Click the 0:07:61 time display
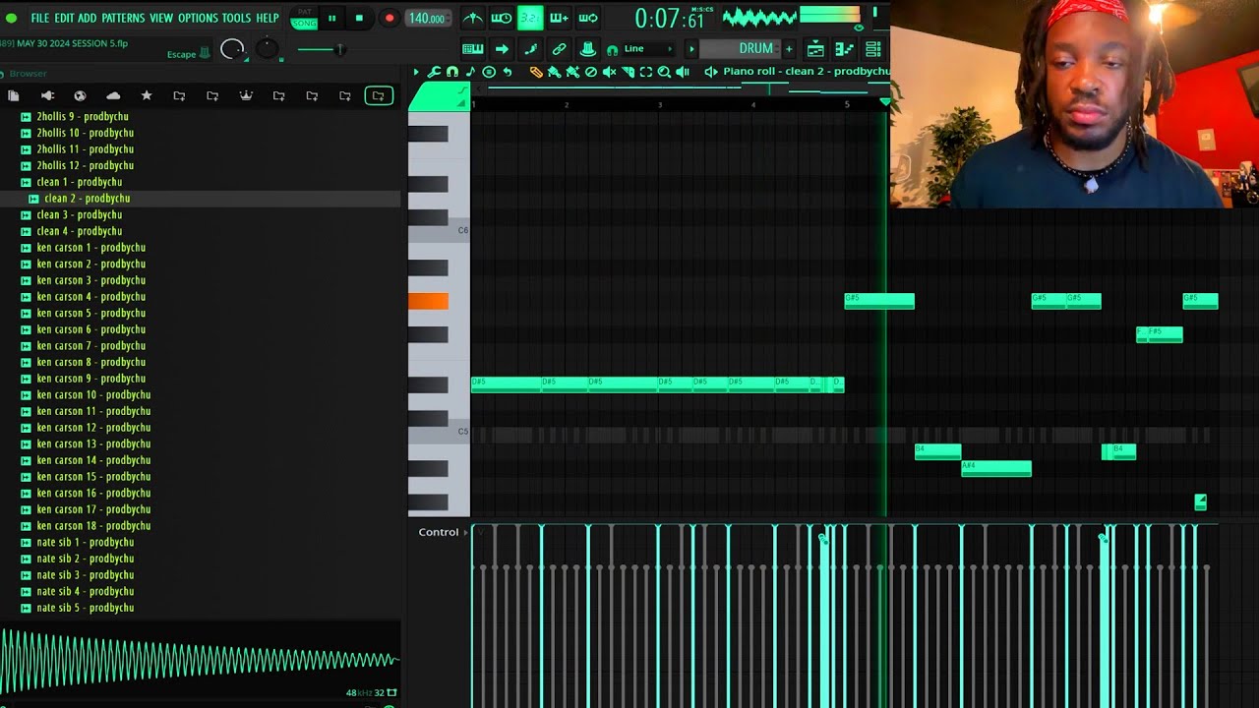The width and height of the screenshot is (1259, 708). coord(670,18)
